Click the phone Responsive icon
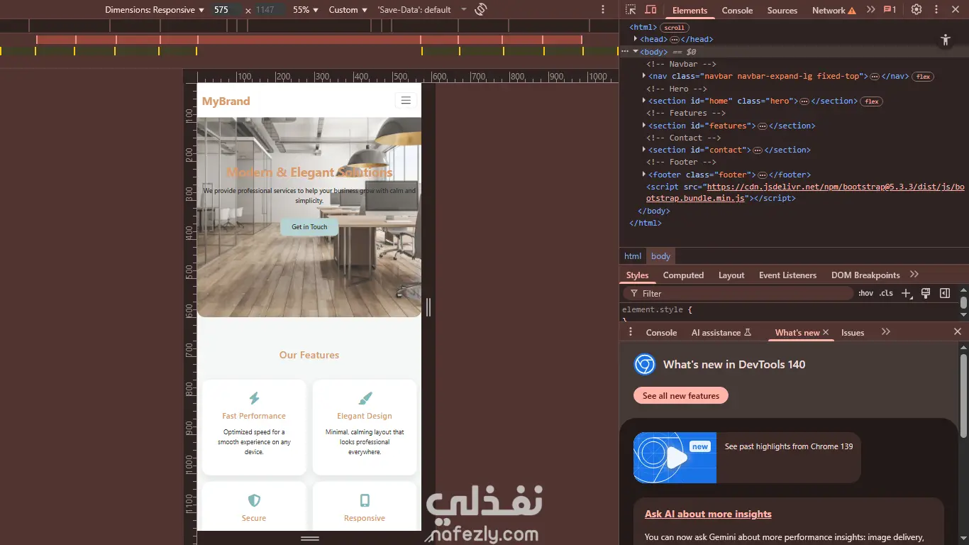The width and height of the screenshot is (969, 545). point(365,500)
